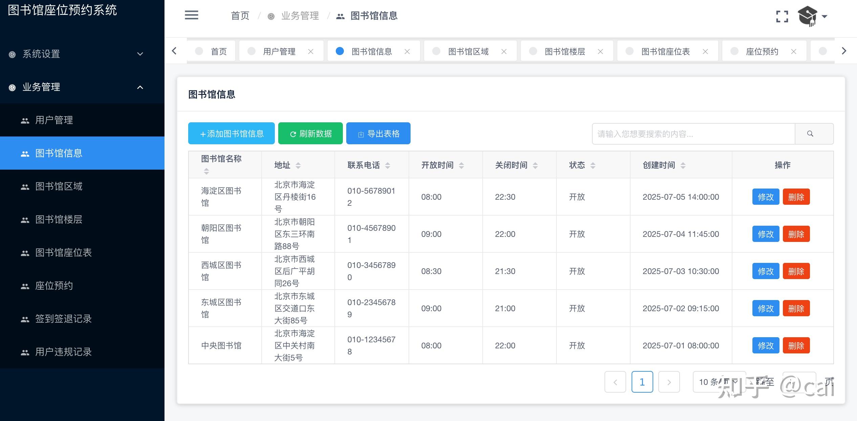
Task: Close the 用户管理 tab
Action: (x=311, y=51)
